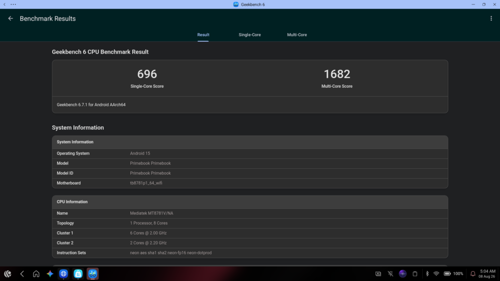The width and height of the screenshot is (500, 281).
Task: Open the title bar ellipsis menu
Action: pyautogui.click(x=13, y=4)
